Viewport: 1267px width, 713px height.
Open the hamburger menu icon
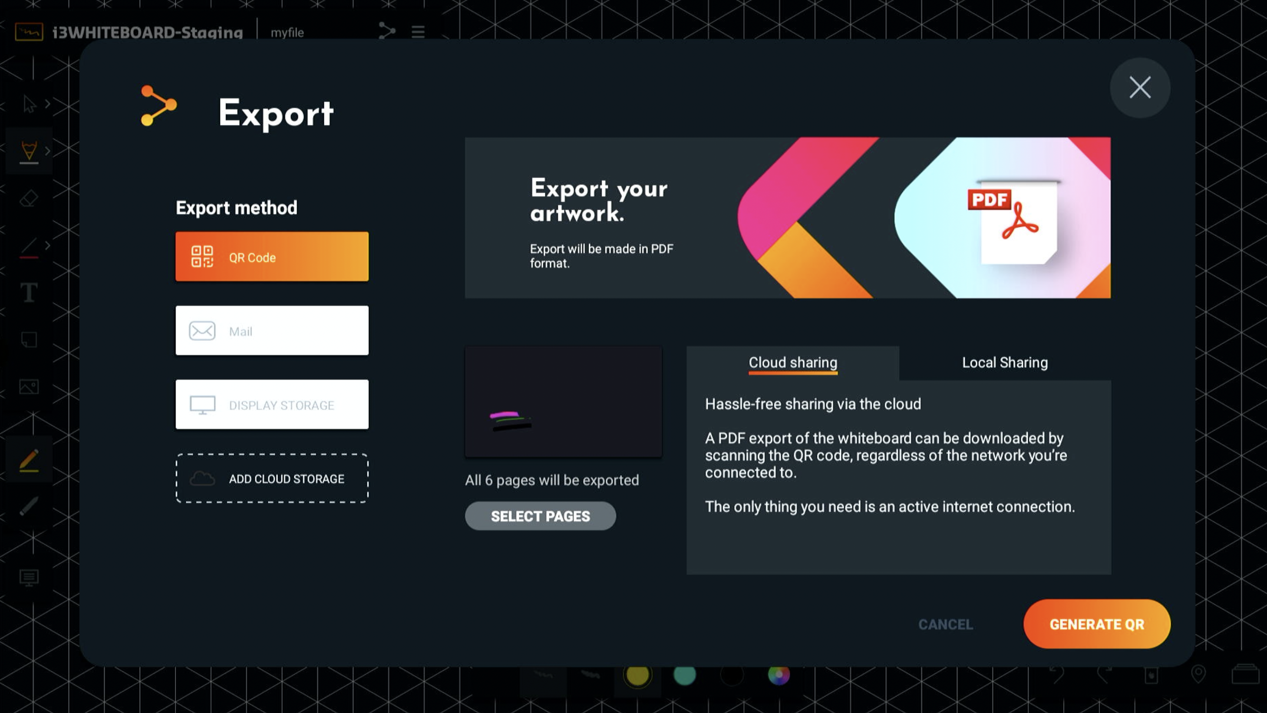(x=418, y=32)
